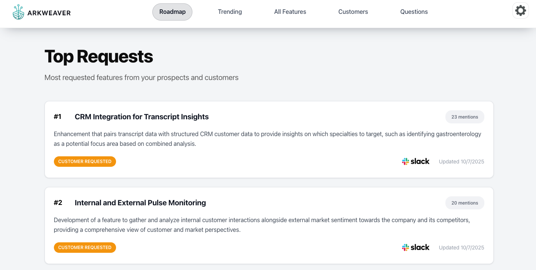Click the Arkweaver brand name text

pos(49,13)
